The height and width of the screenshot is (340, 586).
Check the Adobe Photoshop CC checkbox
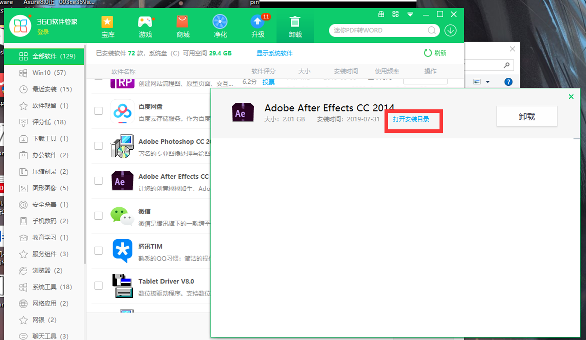[98, 146]
